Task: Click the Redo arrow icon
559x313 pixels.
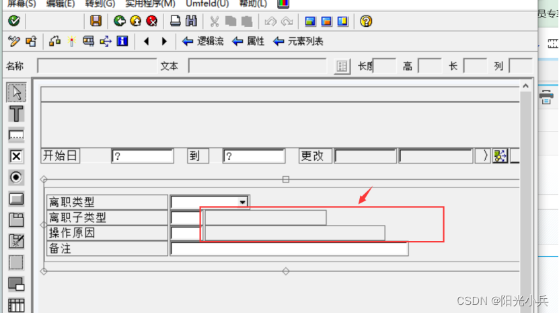Action: (287, 22)
